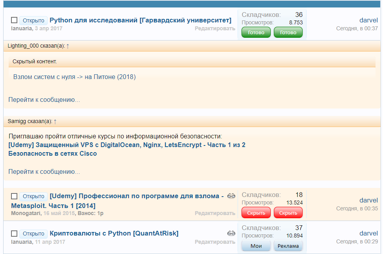Open darvel profile on the Криптовалюты row
Screen dimensions: 383x254
coord(368,233)
